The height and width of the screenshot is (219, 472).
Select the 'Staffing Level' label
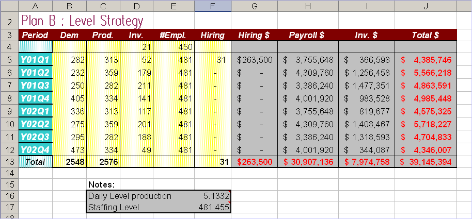click(x=114, y=207)
